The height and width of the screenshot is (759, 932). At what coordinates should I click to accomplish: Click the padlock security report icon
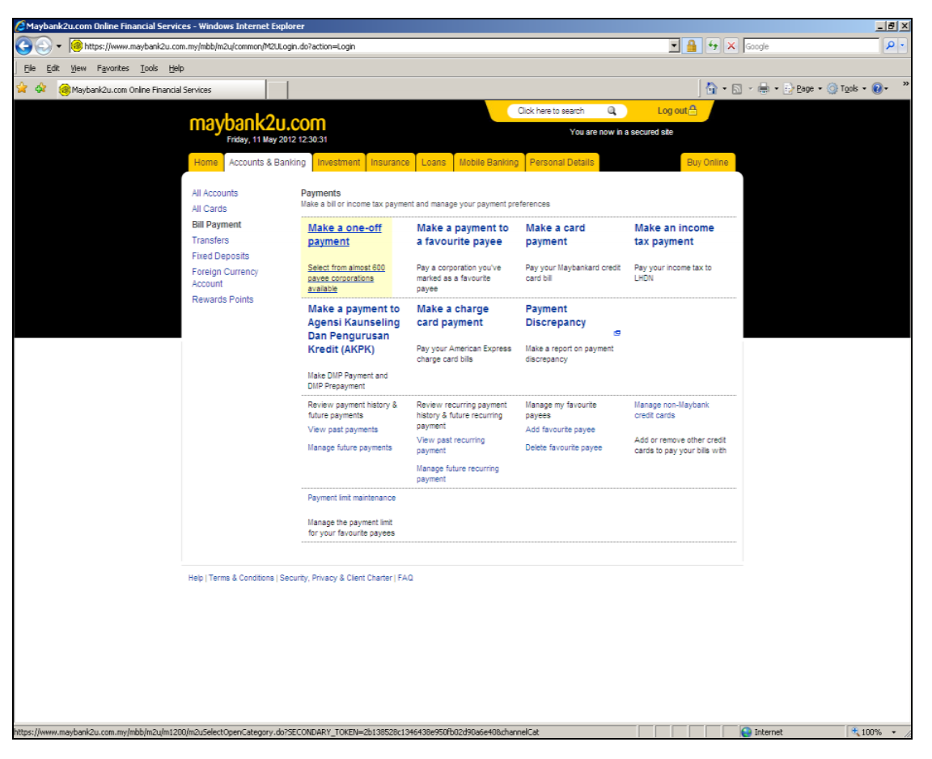click(x=693, y=46)
